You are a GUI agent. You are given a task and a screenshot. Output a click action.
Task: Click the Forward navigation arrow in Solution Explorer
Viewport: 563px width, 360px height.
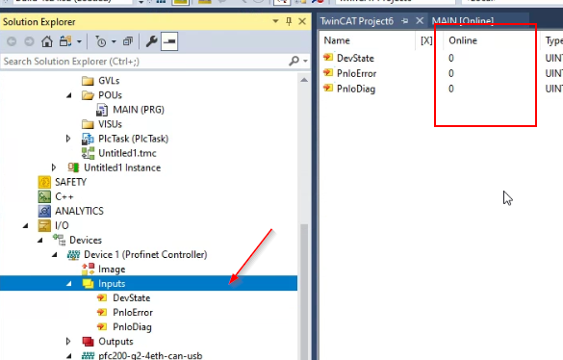(x=29, y=41)
